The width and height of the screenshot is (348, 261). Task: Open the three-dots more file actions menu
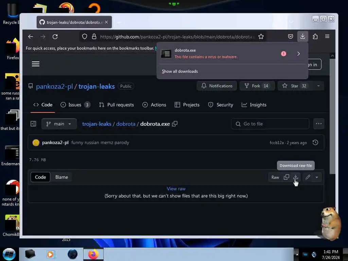pos(319,124)
